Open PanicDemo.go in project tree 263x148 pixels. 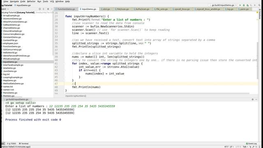10,93
